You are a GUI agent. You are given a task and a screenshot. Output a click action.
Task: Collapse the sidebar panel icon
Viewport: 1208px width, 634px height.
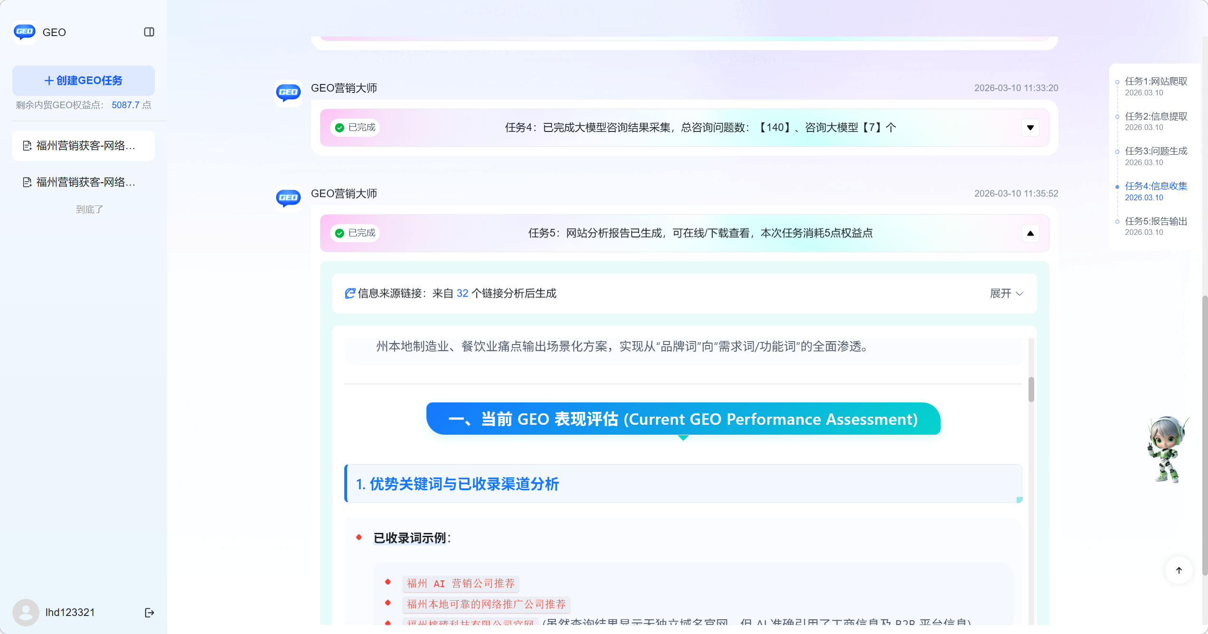pyautogui.click(x=149, y=32)
